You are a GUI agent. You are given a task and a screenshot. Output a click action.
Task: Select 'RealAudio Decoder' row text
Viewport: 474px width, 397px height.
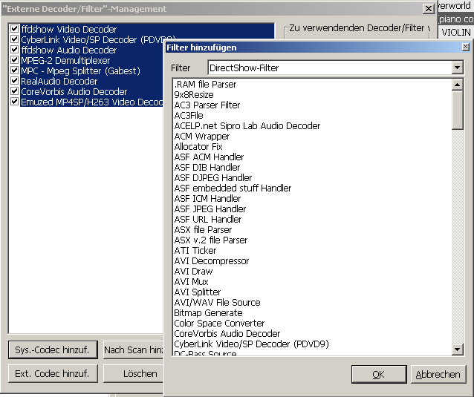tap(59, 81)
